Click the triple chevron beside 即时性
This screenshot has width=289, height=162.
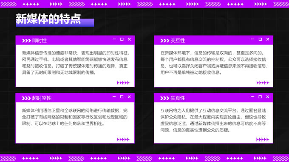pyautogui.click(x=26, y=41)
